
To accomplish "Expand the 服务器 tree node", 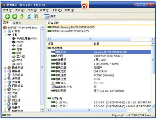I will tap(5, 71).
